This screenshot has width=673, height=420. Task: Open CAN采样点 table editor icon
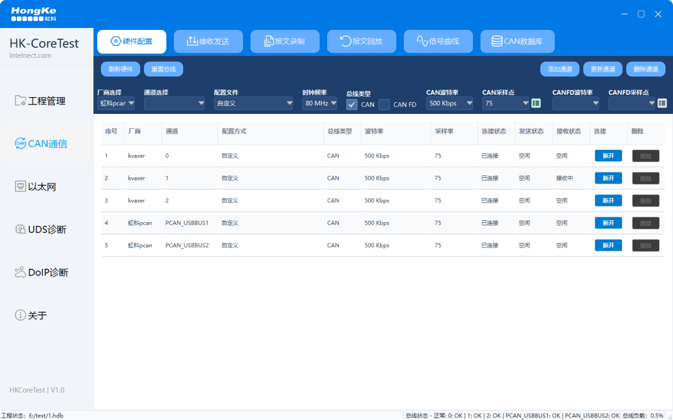[536, 103]
